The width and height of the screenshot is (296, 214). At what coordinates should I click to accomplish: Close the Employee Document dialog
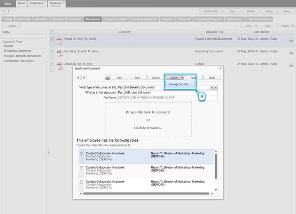coord(220,68)
